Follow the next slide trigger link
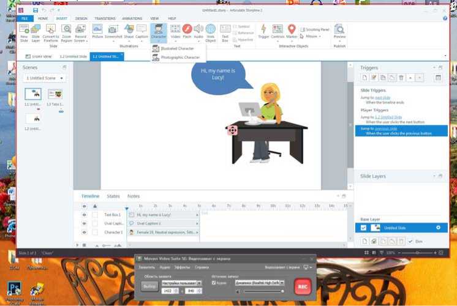 coord(382,97)
